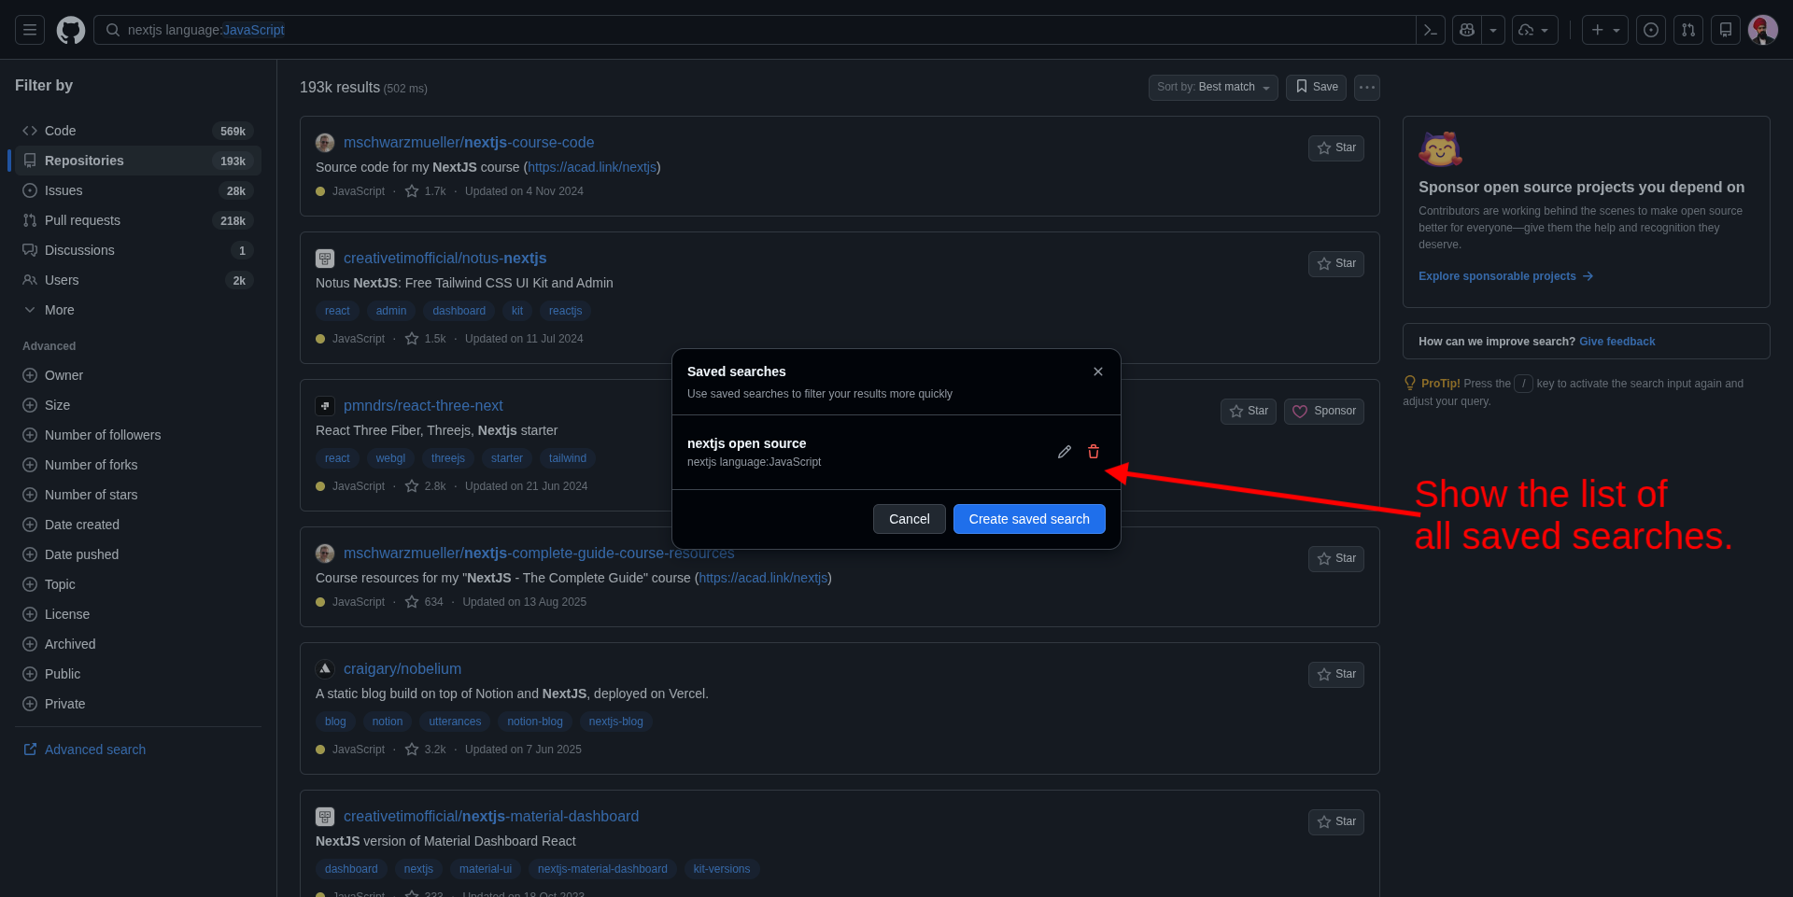Star the react-three-next repository
The width and height of the screenshot is (1793, 897).
[x=1249, y=412]
